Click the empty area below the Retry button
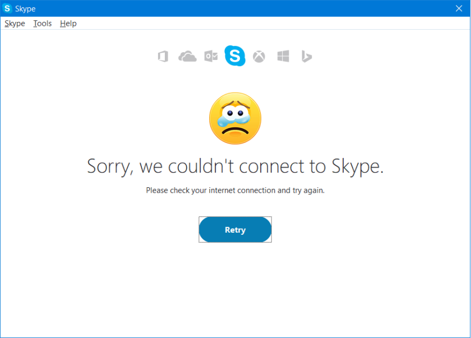The height and width of the screenshot is (338, 471). click(235, 280)
